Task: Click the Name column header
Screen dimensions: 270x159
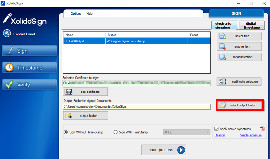Action: [84, 35]
